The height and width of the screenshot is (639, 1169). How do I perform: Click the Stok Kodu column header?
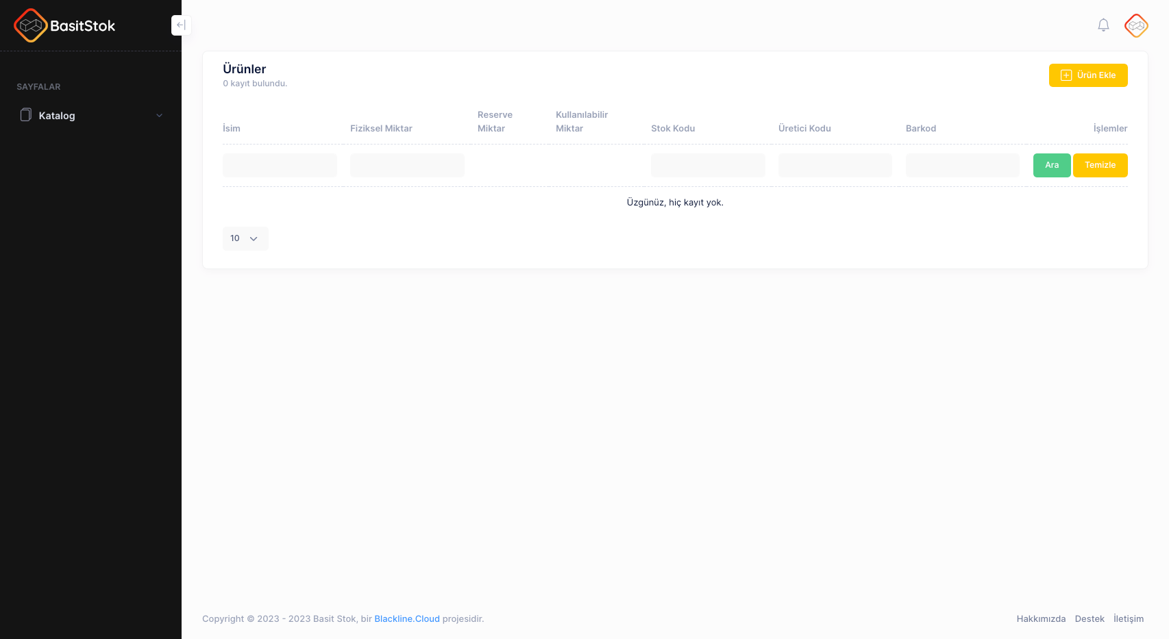pyautogui.click(x=673, y=129)
